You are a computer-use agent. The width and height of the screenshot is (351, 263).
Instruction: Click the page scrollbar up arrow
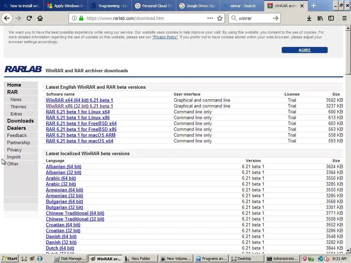[x=348, y=28]
